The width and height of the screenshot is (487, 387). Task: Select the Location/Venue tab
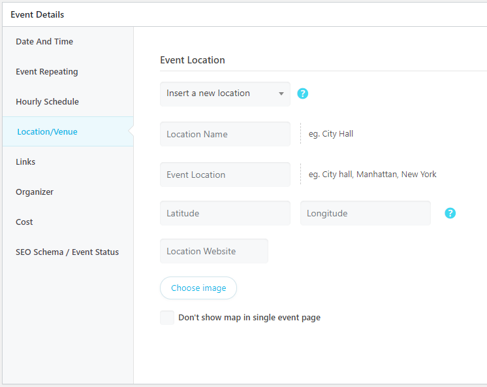pyautogui.click(x=47, y=132)
